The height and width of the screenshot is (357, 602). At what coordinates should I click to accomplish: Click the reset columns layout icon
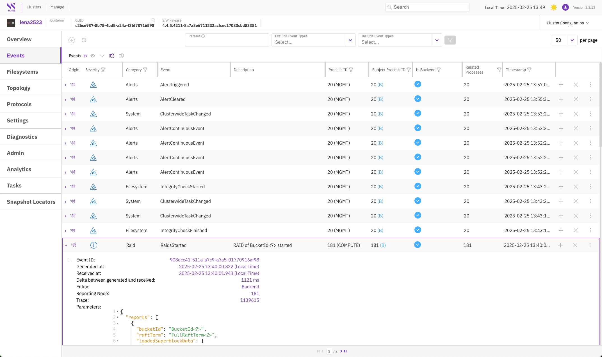(x=121, y=56)
